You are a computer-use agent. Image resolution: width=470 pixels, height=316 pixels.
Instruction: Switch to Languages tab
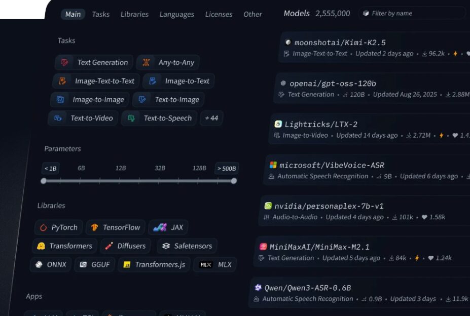pos(176,14)
